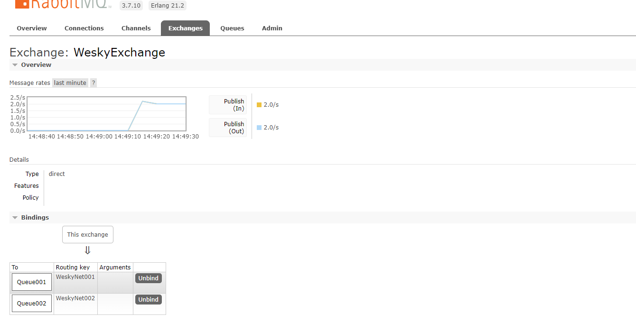Unbind the WeskyNet001 routing key binding
The image size is (636, 323).
pos(149,278)
